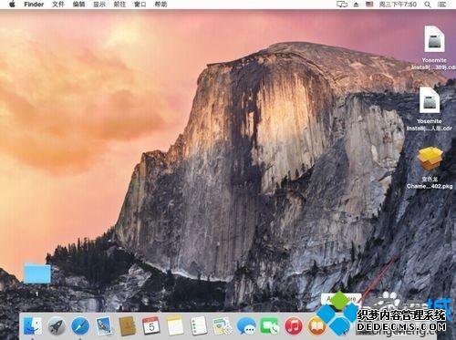Image resolution: width=456 pixels, height=340 pixels.
Task: Select the blue folder on desktop
Action: pos(37,273)
